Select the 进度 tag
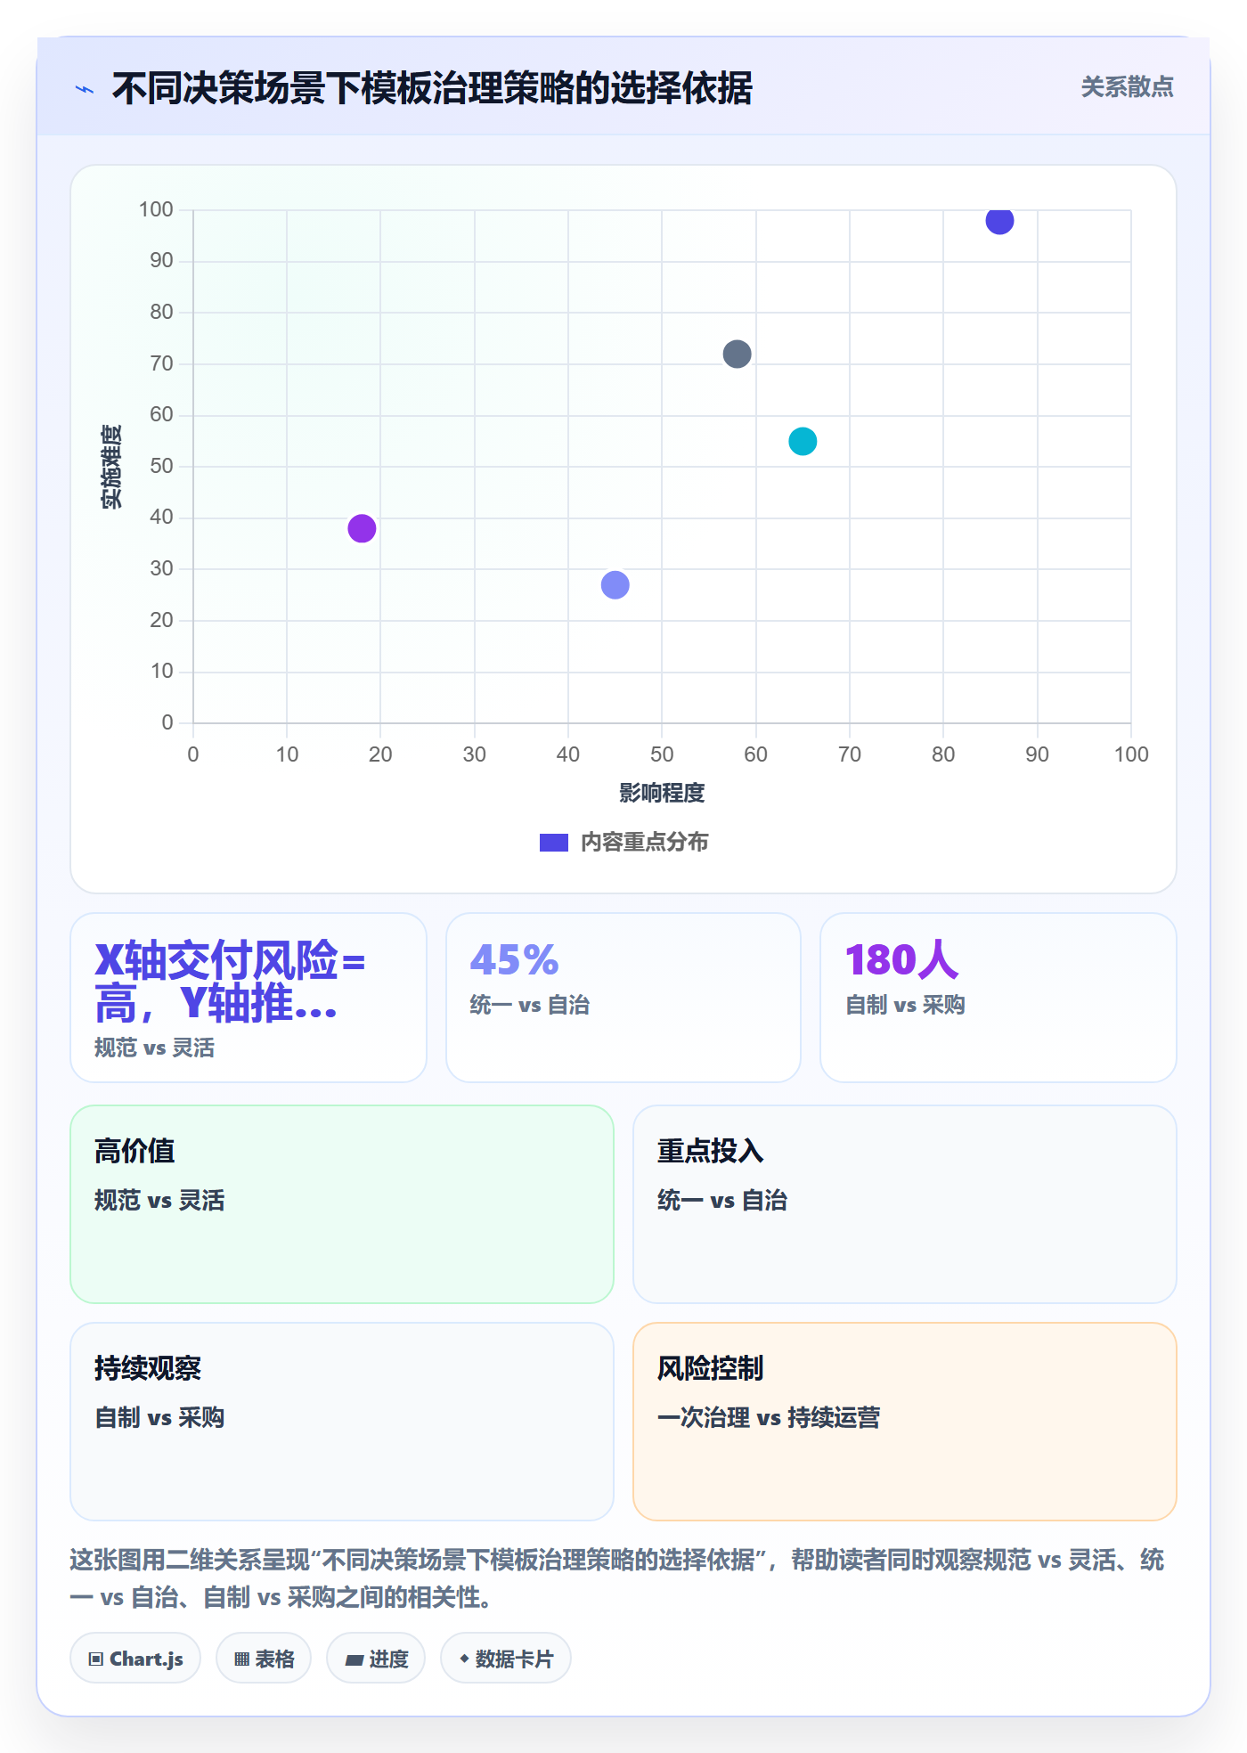 point(376,1659)
